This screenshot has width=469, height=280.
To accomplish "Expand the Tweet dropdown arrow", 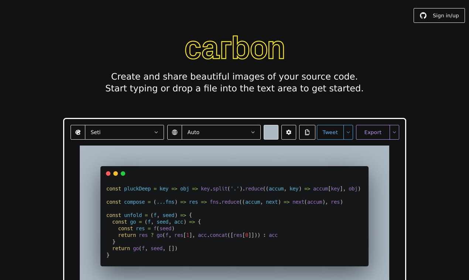I will pos(348,132).
